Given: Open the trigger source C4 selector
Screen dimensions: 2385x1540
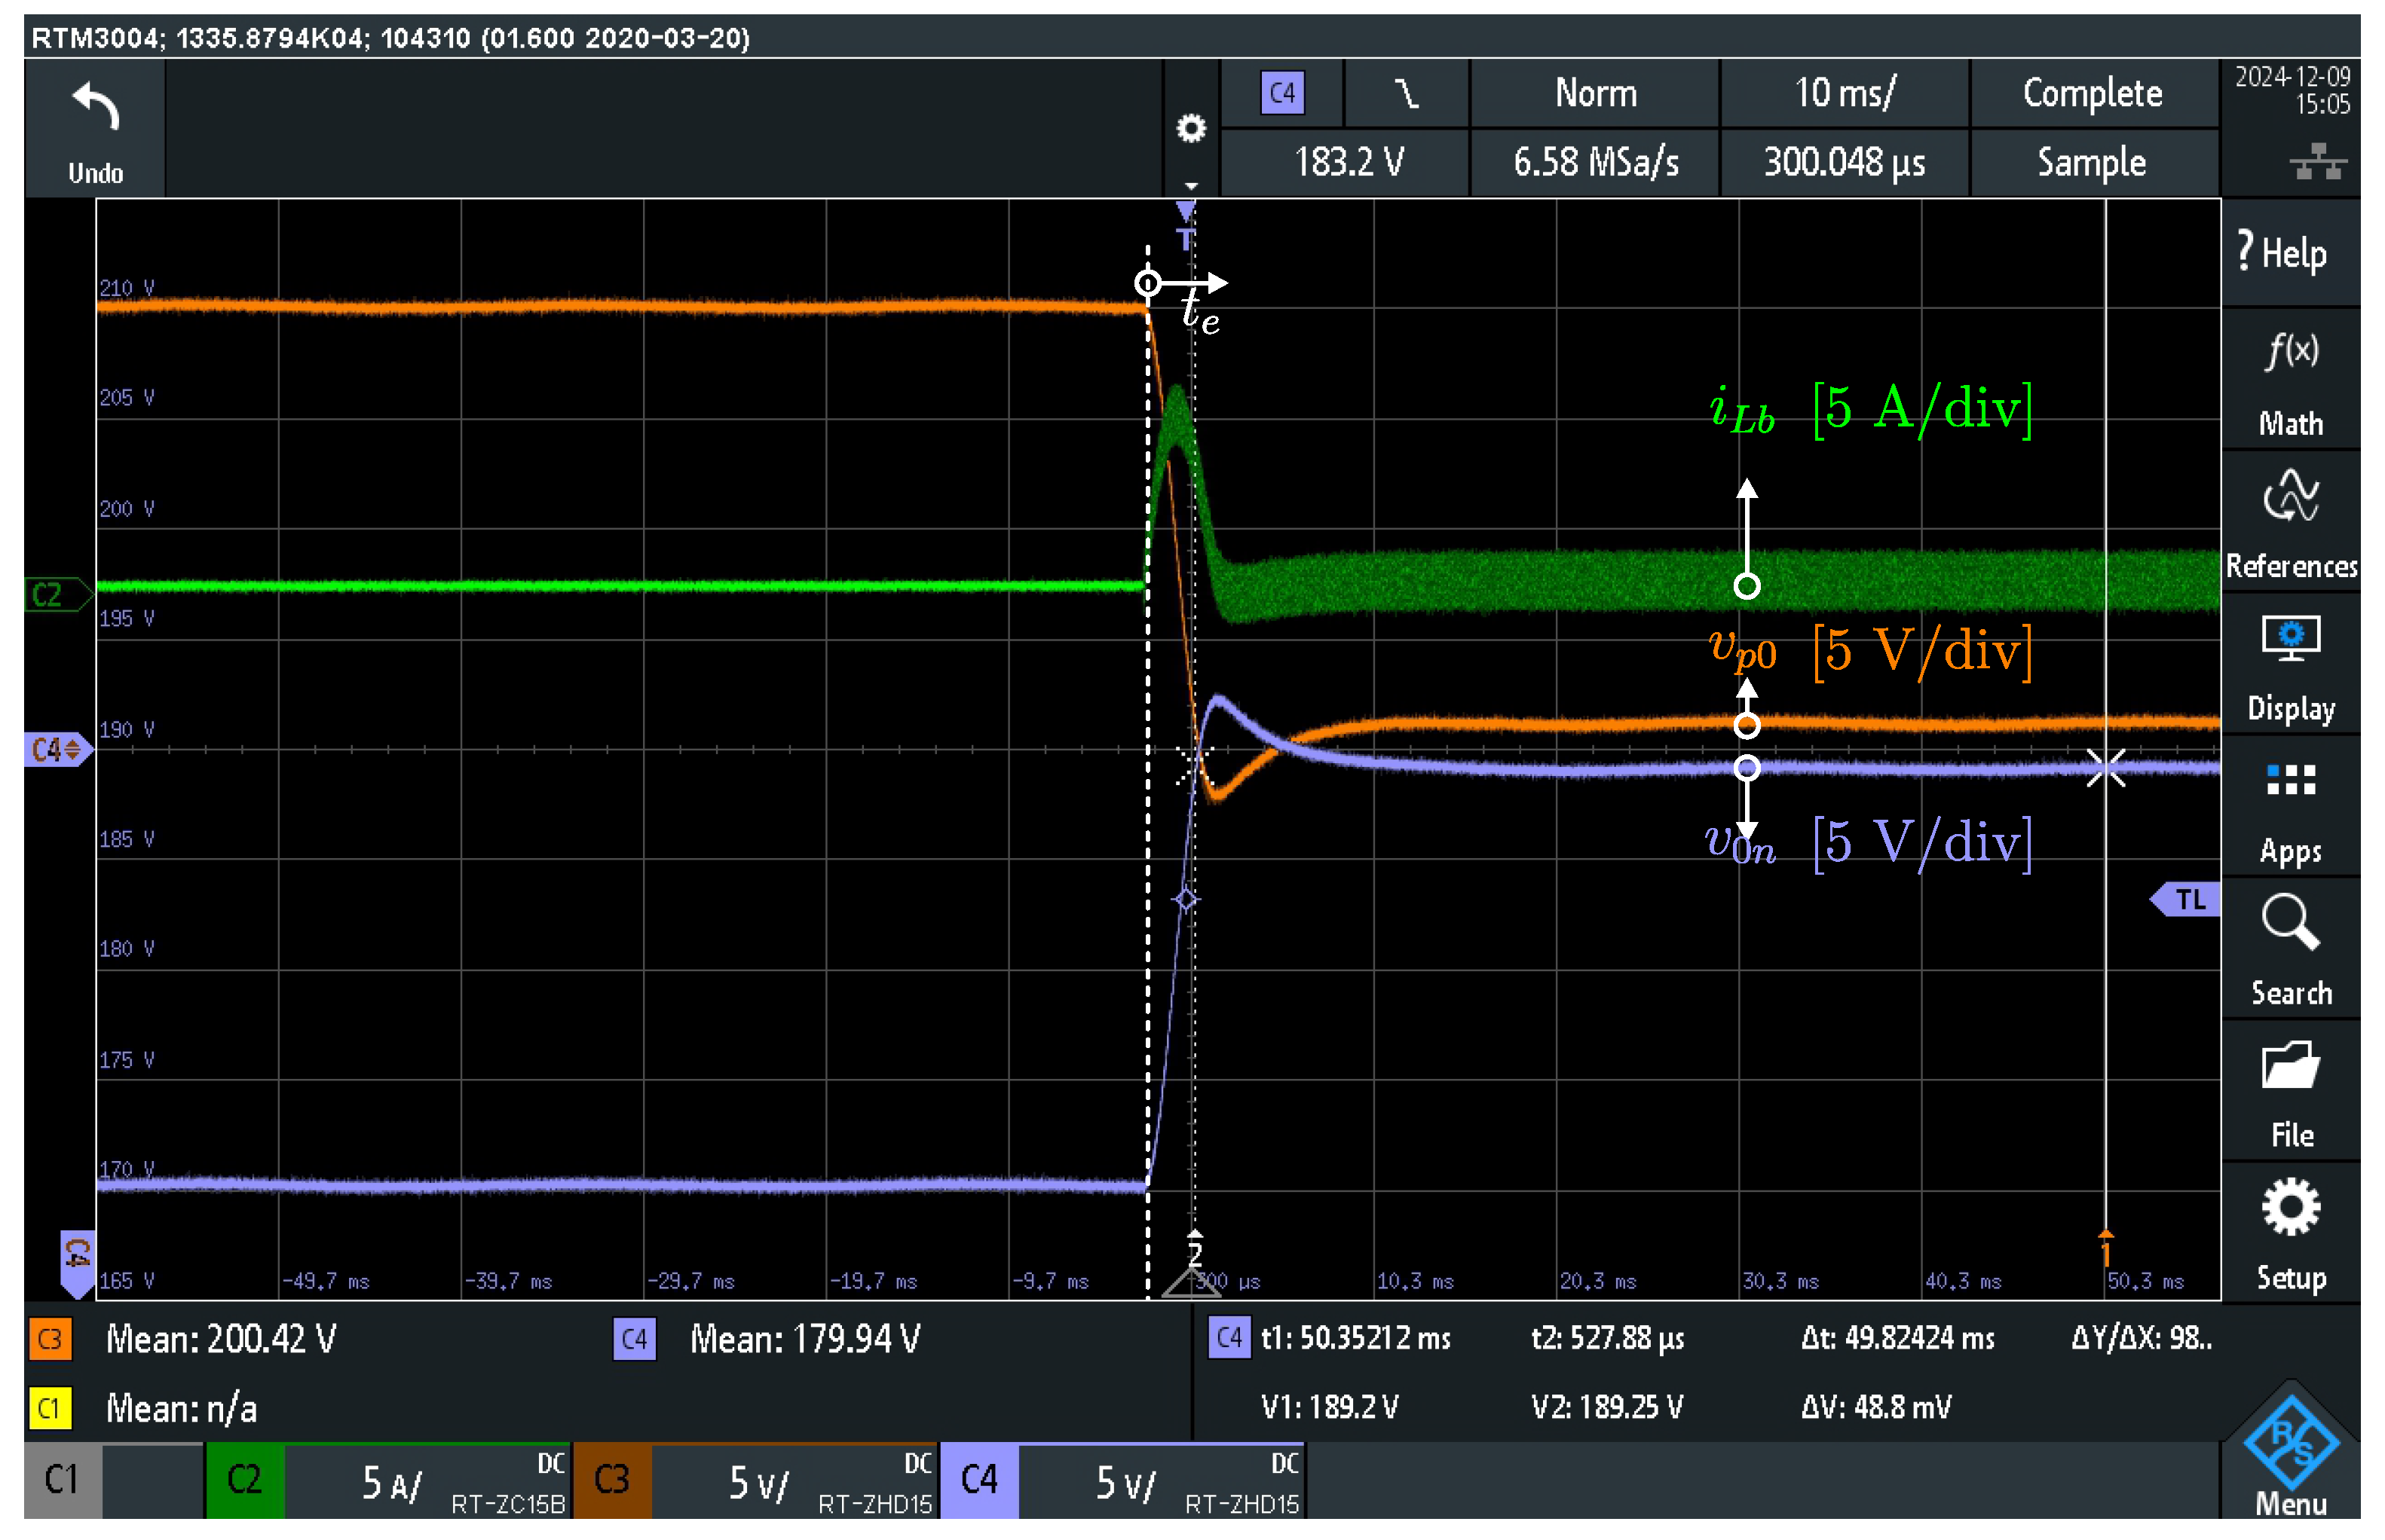Looking at the screenshot, I should 1281,94.
